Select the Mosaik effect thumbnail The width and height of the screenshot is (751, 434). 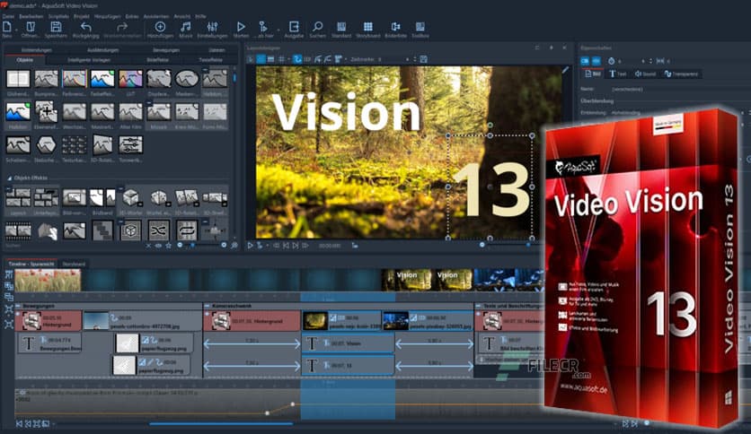pyautogui.click(x=158, y=113)
